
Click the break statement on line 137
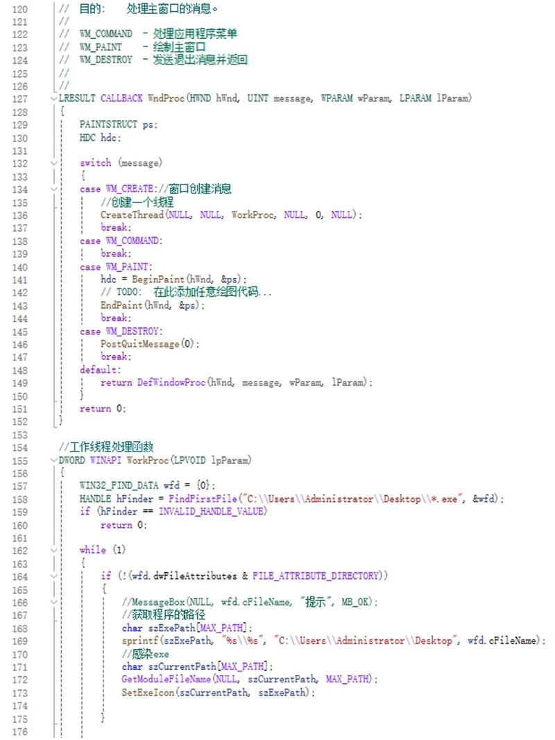(116, 227)
